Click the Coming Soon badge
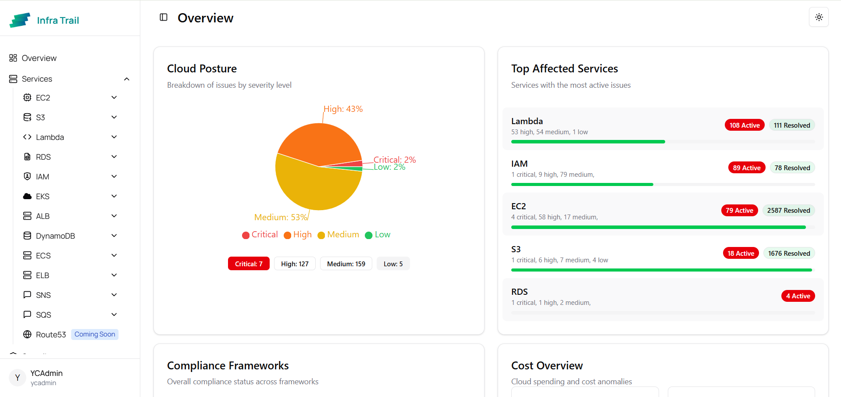 pyautogui.click(x=95, y=334)
